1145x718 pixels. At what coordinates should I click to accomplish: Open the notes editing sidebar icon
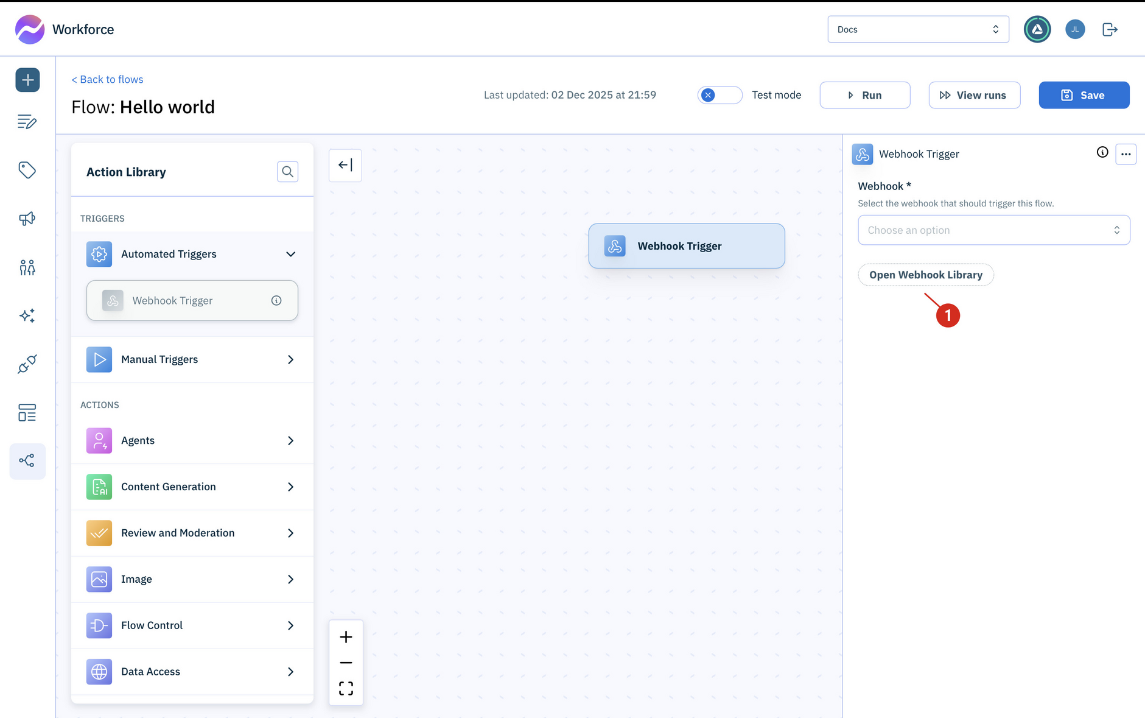[27, 122]
